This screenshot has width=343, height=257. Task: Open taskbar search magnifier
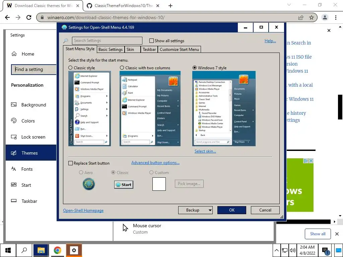[24, 250]
